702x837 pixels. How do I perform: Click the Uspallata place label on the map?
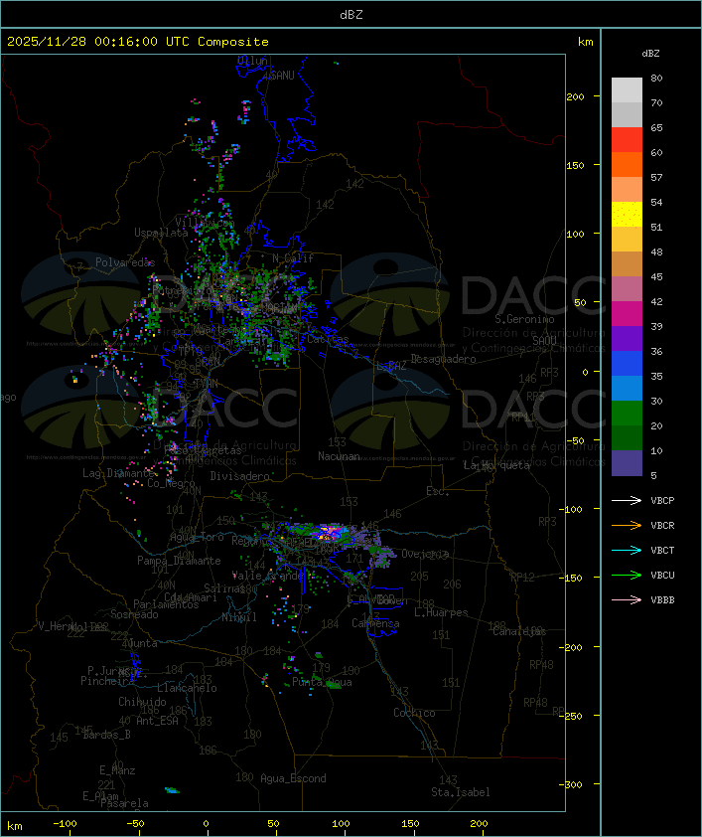161,233
